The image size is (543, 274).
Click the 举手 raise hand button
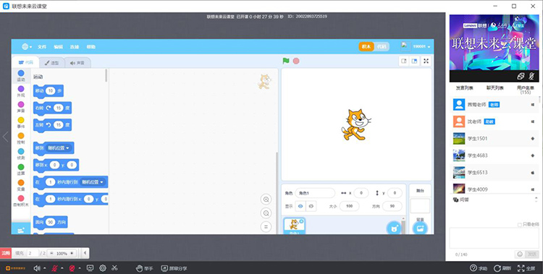pos(144,268)
